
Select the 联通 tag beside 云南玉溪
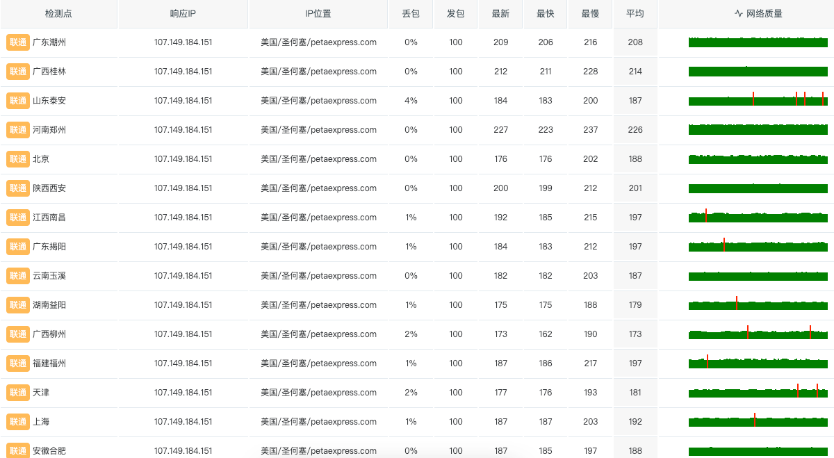18,276
